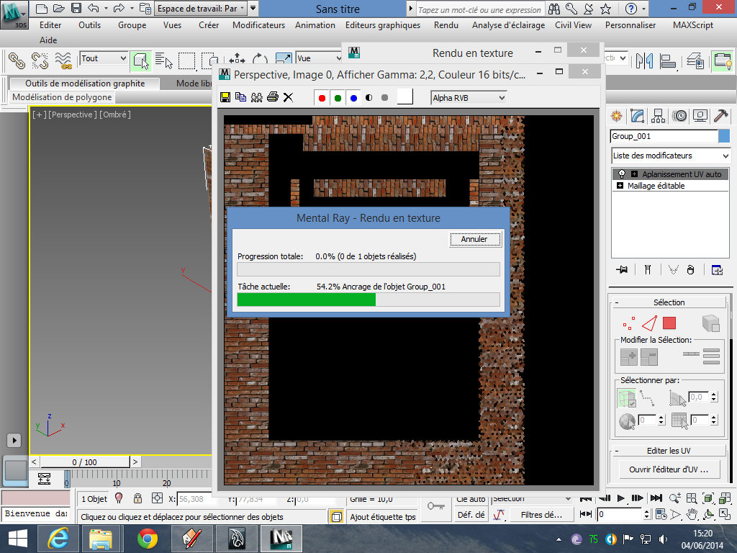Open Select by Name list icon
The width and height of the screenshot is (737, 553).
pos(163,60)
